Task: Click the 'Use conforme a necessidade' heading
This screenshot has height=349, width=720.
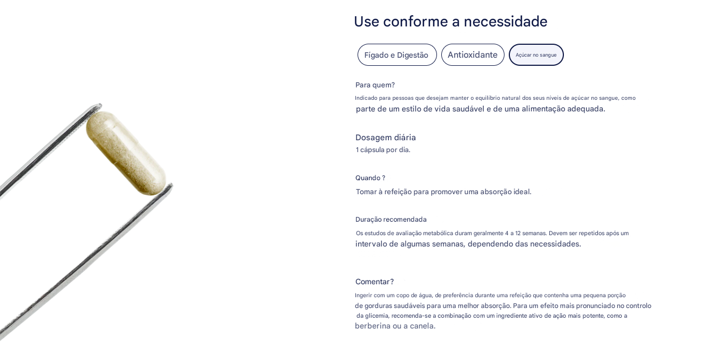Action: pos(450,22)
